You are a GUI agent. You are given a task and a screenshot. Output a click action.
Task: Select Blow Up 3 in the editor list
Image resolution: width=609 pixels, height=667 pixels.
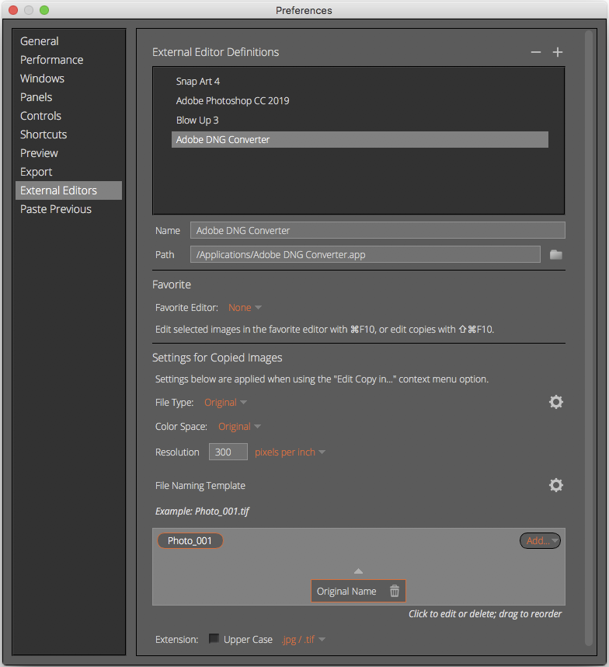[360, 120]
